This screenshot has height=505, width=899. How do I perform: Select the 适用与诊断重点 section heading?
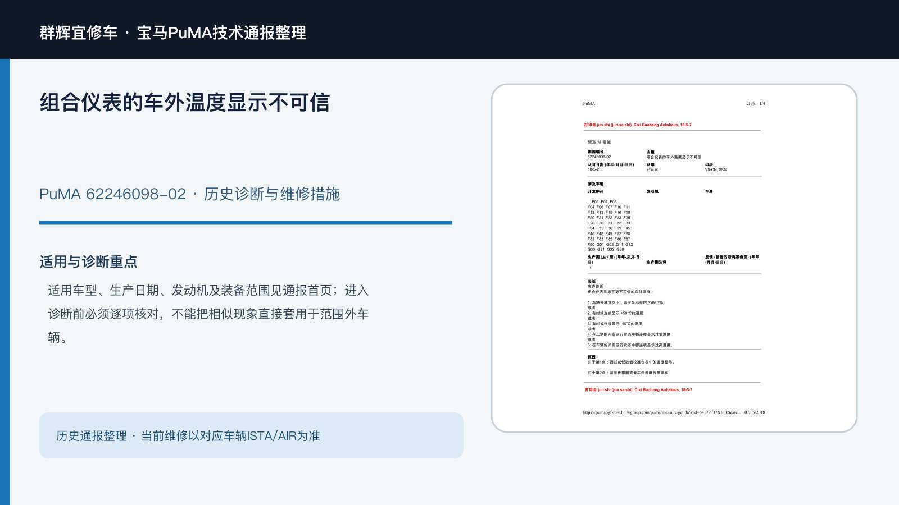[x=88, y=261]
